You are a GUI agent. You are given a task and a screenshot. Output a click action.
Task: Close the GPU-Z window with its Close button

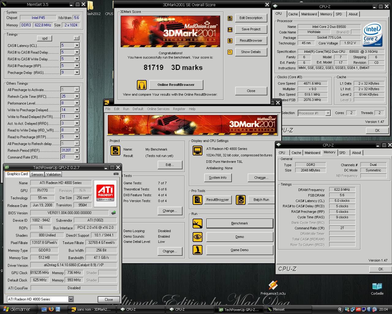pyautogui.click(x=109, y=299)
